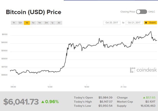Show the 1y price range
Image resolution: width=158 pixels, height=111 pixels.
[x=52, y=23]
